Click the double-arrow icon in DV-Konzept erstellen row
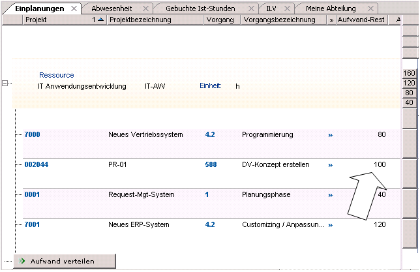This screenshot has height=272, width=420. 330,165
